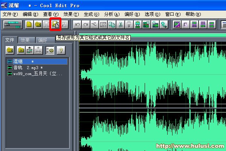Open the 编辑(E) menu

click(x=31, y=14)
